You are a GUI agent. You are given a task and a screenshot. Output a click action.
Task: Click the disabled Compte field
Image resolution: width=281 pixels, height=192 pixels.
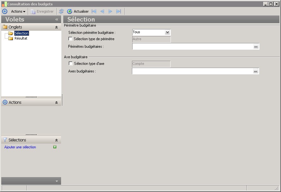pos(151,64)
